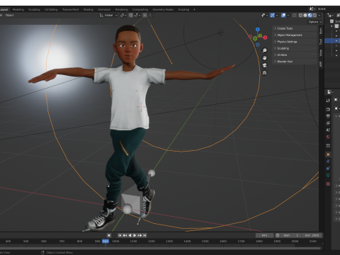Switch to the Modeling workspace tab

(x=18, y=9)
